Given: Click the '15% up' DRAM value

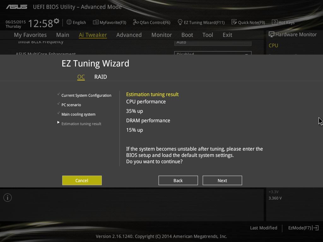Looking at the screenshot, I should [134, 130].
